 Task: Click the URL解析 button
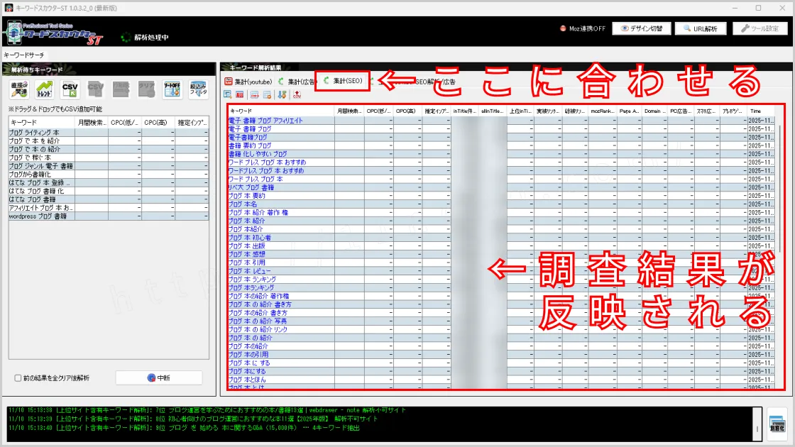701,29
